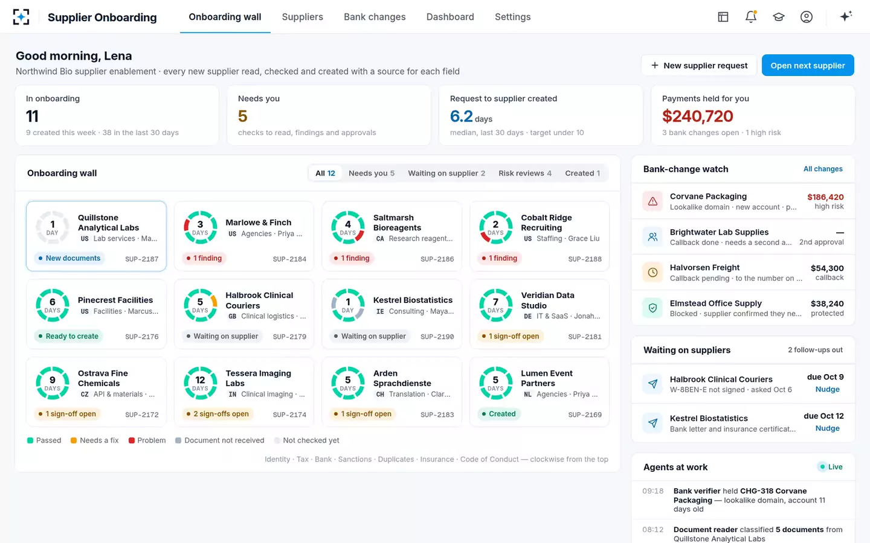Click the green Passed legend swatch
Image resolution: width=870 pixels, height=543 pixels.
tap(30, 440)
